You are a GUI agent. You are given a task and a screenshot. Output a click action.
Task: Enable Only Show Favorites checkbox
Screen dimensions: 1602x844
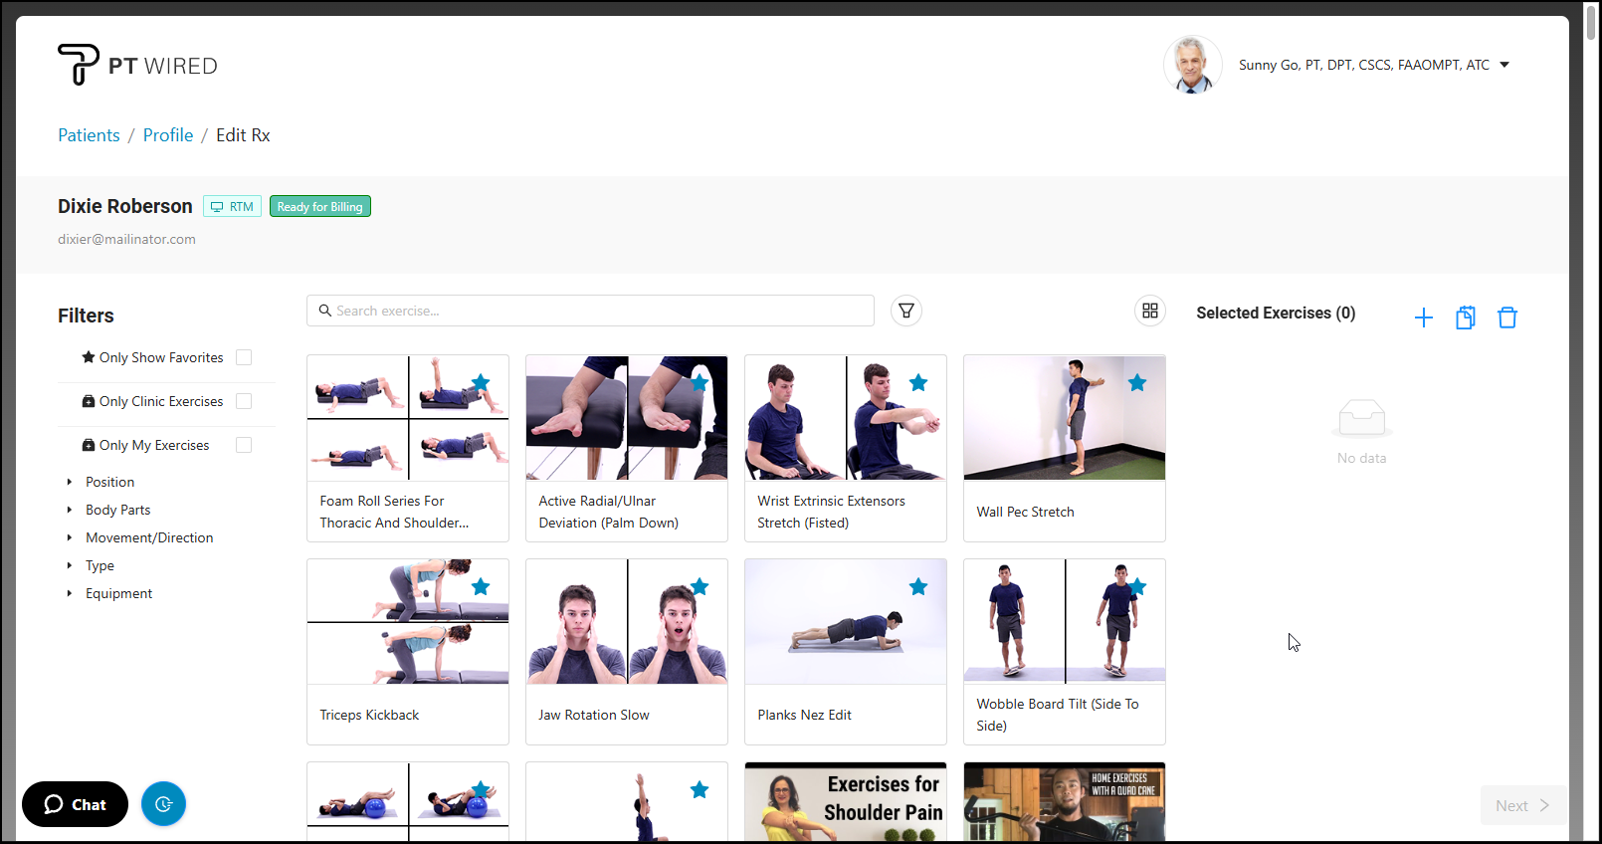pyautogui.click(x=244, y=357)
